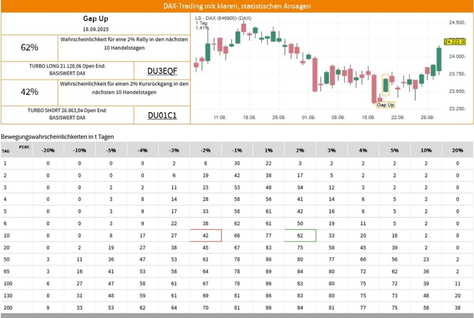The image size is (474, 318).
Task: Open the DU3EQF turbo long link
Action: click(162, 71)
